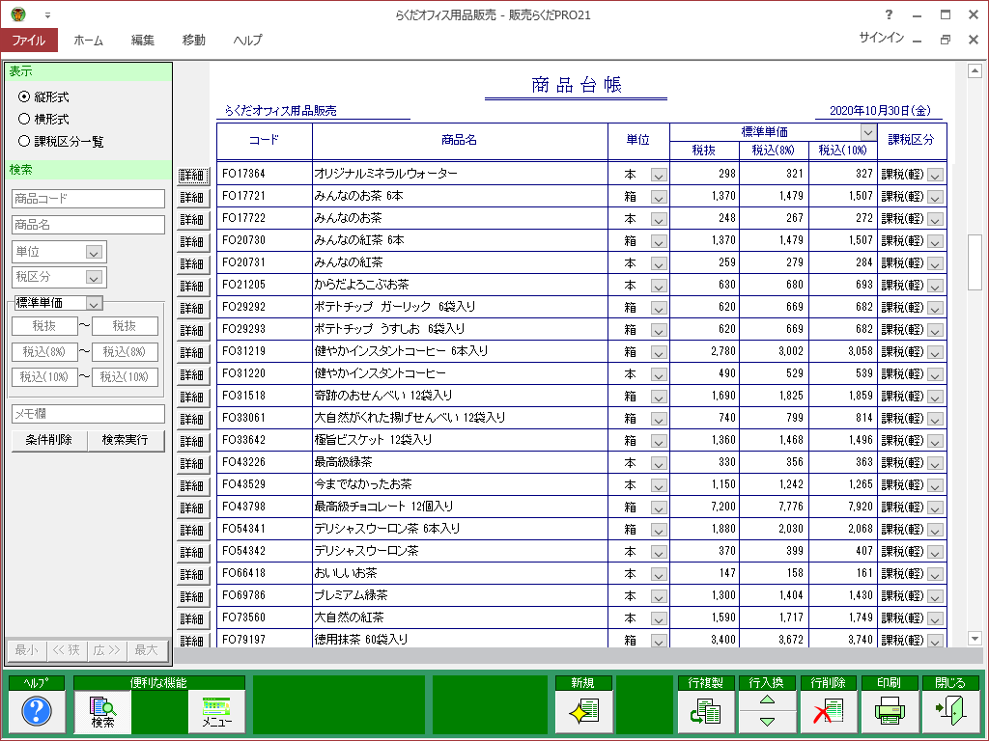Click the upper-bound 税込(10%) price field
The image size is (989, 741).
(x=125, y=377)
